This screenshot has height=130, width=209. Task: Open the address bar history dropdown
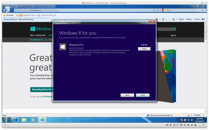[x=154, y=10]
